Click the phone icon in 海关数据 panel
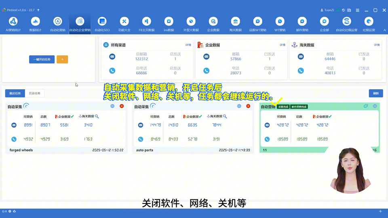This screenshot has width=388, height=218. point(301,71)
